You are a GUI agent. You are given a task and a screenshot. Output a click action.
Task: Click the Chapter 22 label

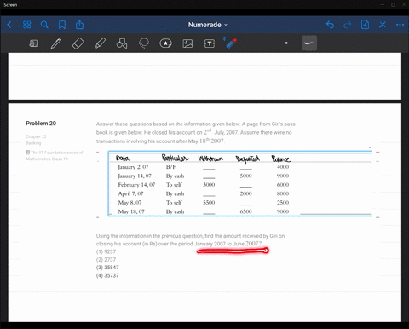(36, 136)
